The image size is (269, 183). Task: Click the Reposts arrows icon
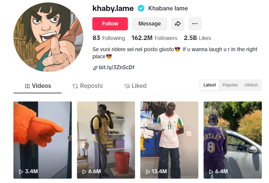tap(75, 86)
